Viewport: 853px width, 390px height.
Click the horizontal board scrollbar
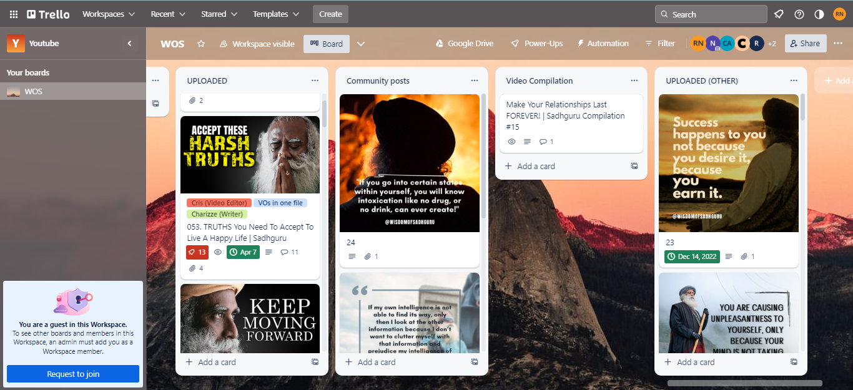click(745, 383)
